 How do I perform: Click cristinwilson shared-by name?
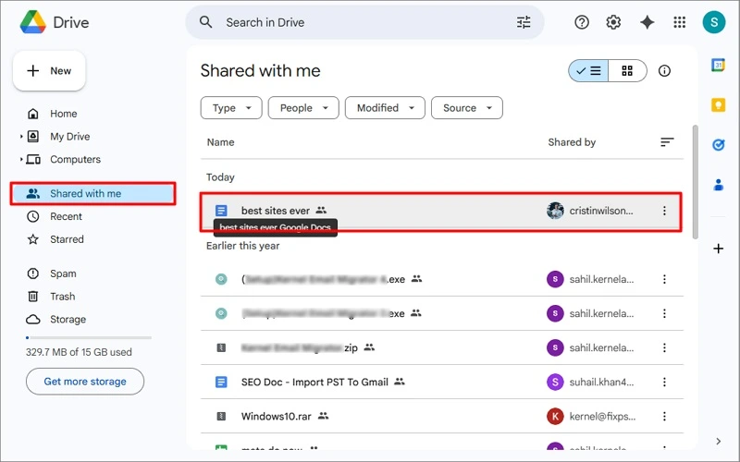tap(601, 211)
